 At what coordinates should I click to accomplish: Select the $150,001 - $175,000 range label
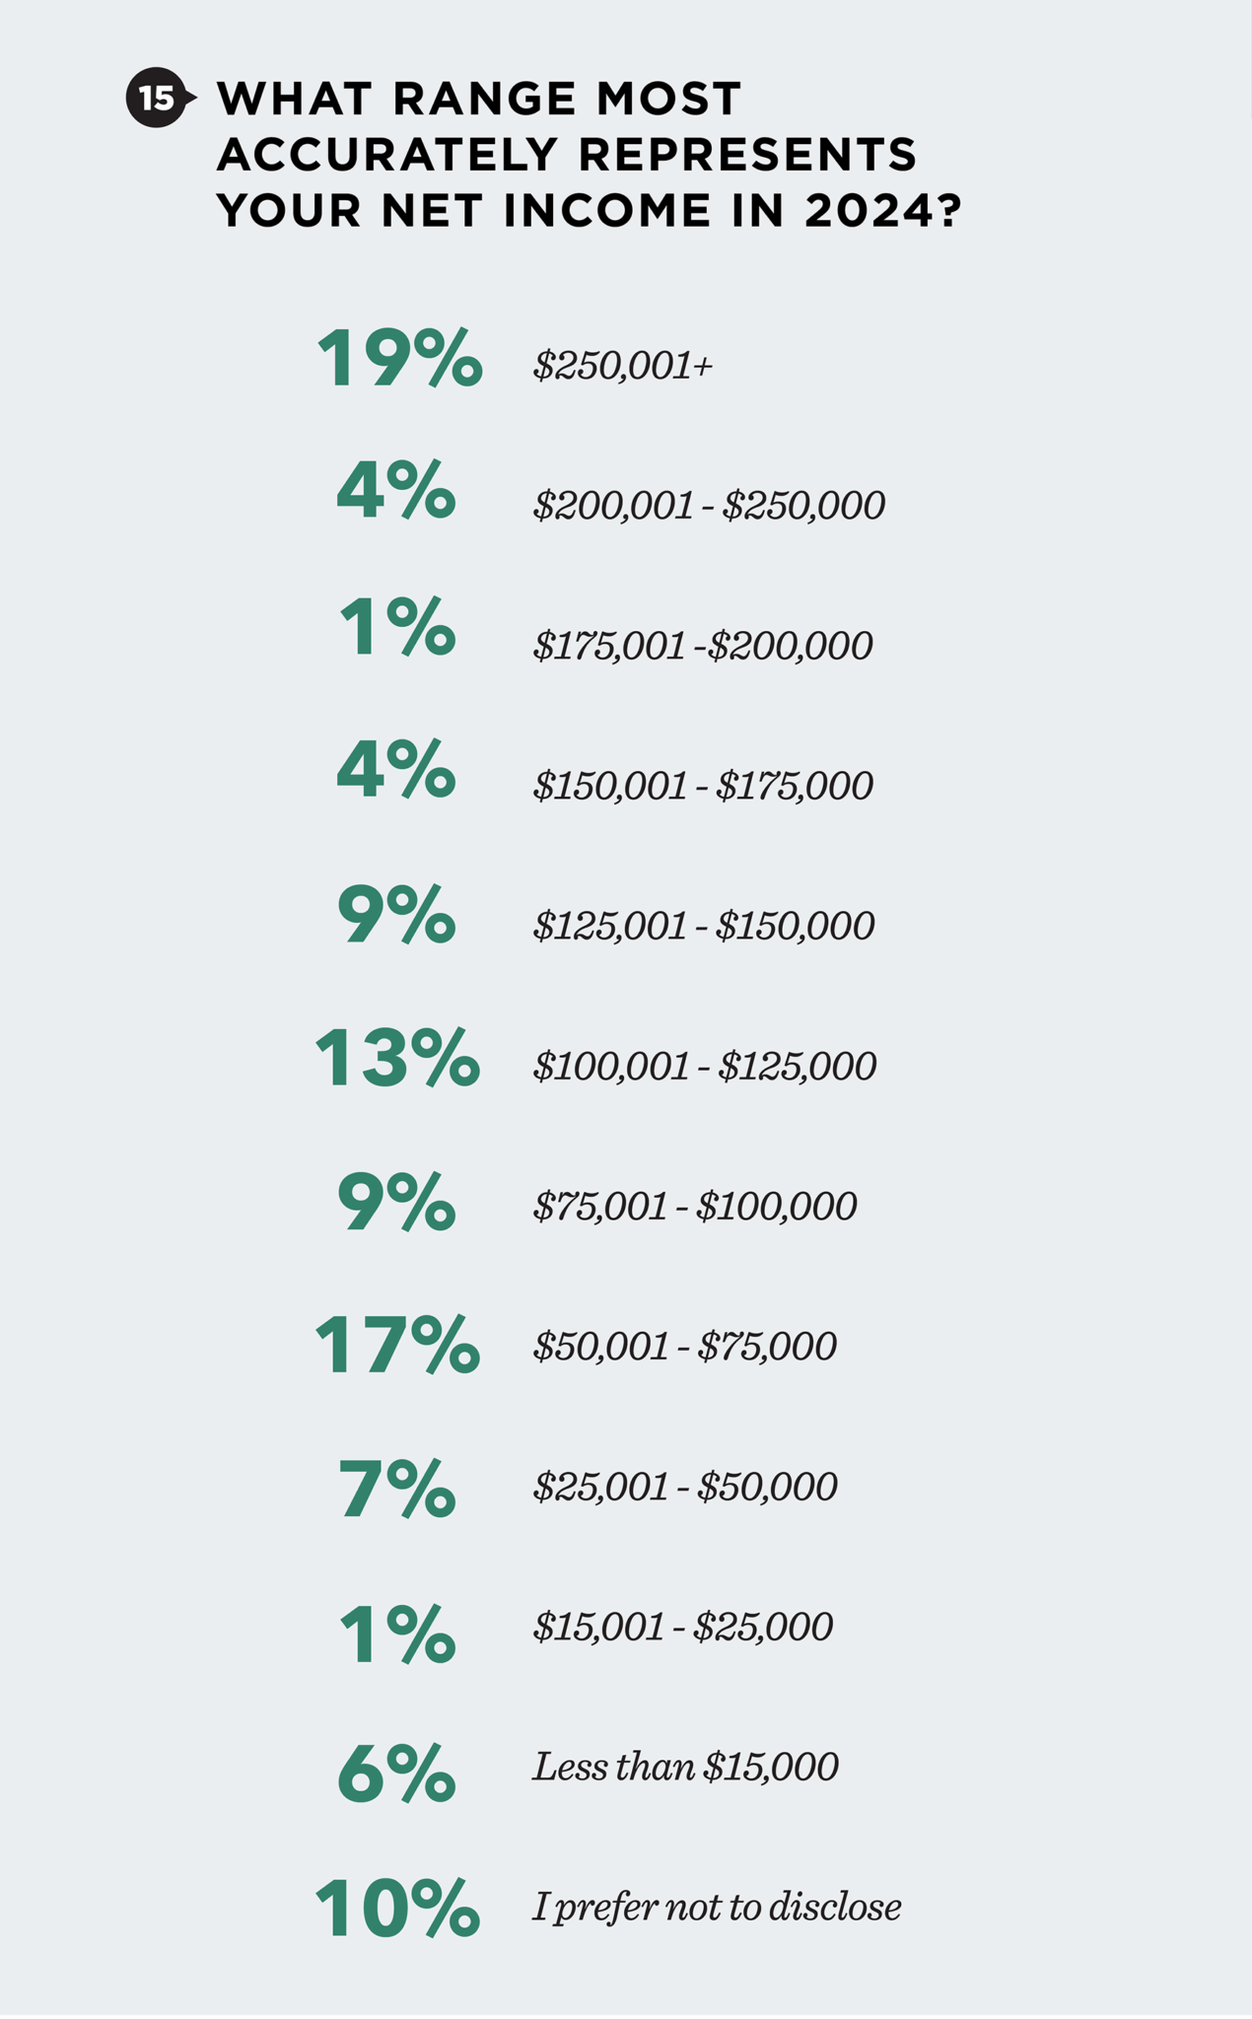(x=703, y=786)
